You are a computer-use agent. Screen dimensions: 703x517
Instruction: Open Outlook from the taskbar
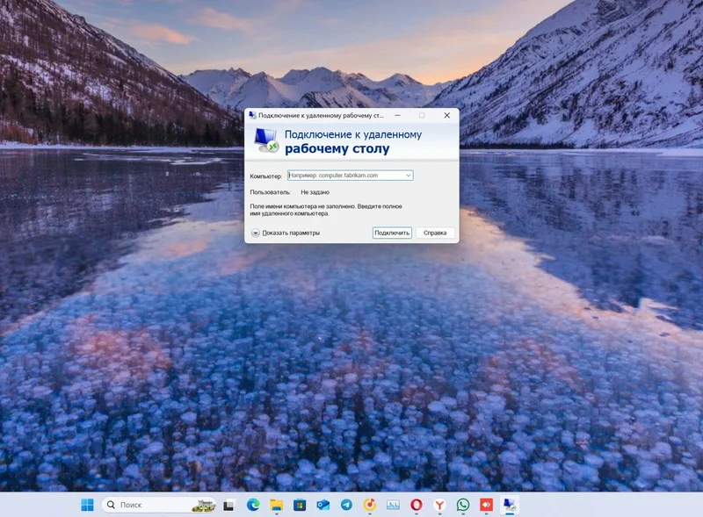[323, 505]
